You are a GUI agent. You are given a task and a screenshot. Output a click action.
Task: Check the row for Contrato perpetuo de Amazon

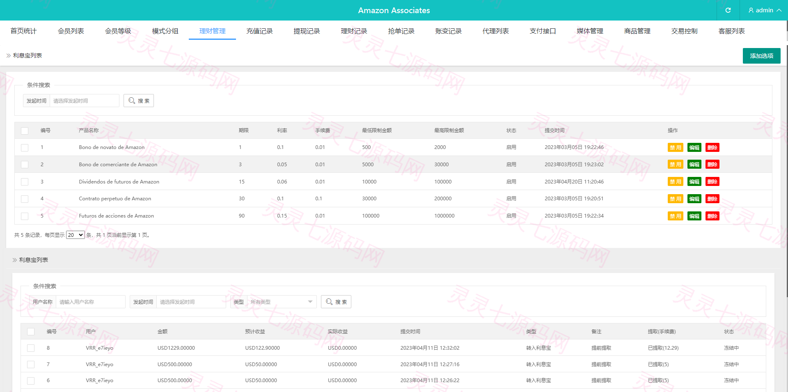[x=25, y=199]
